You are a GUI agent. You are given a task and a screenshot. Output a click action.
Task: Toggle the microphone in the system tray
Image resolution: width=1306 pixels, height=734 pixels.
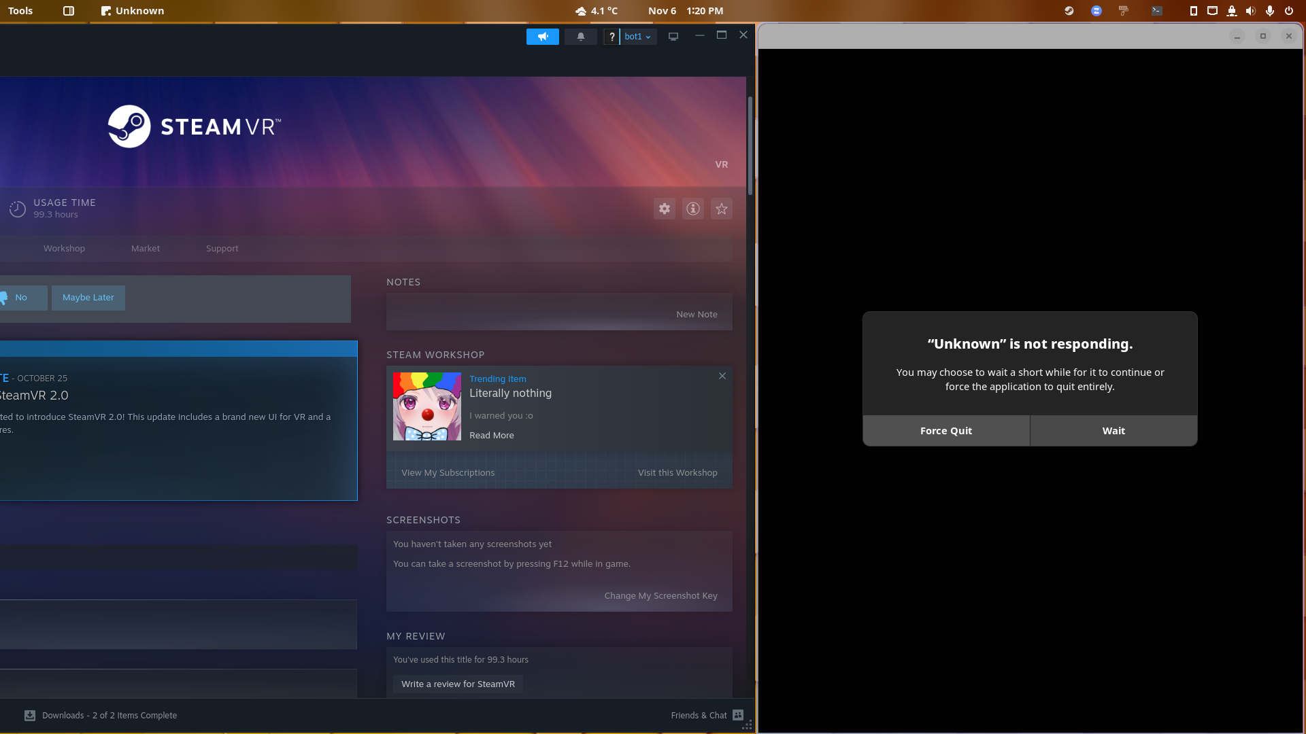(1269, 11)
